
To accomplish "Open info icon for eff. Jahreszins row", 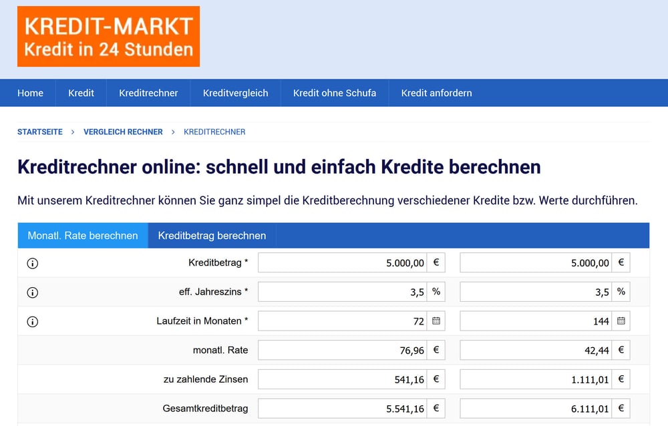I will click(32, 292).
